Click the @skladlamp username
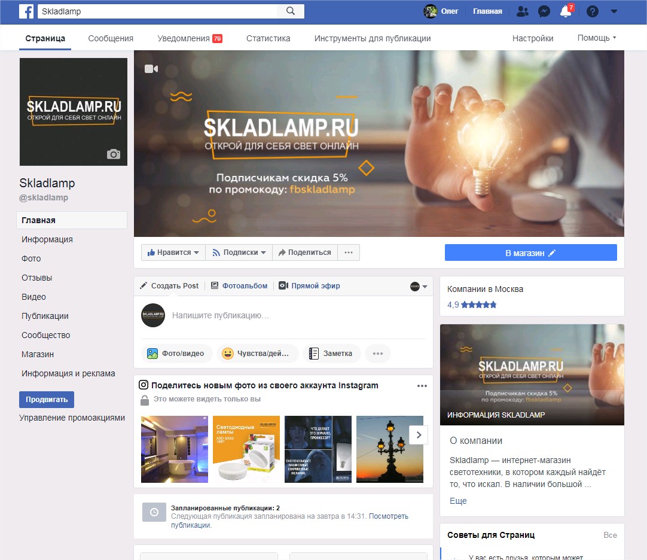Viewport: 647px width, 560px height. 44,197
